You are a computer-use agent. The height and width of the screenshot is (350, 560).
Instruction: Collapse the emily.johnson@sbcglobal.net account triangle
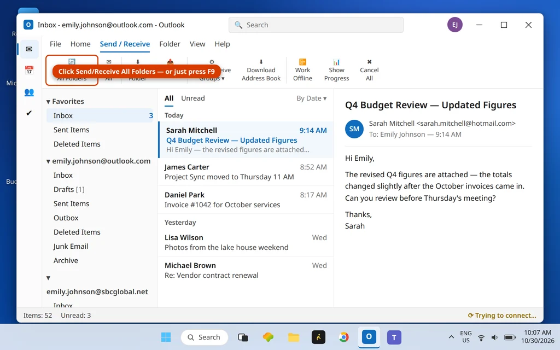pyautogui.click(x=48, y=278)
